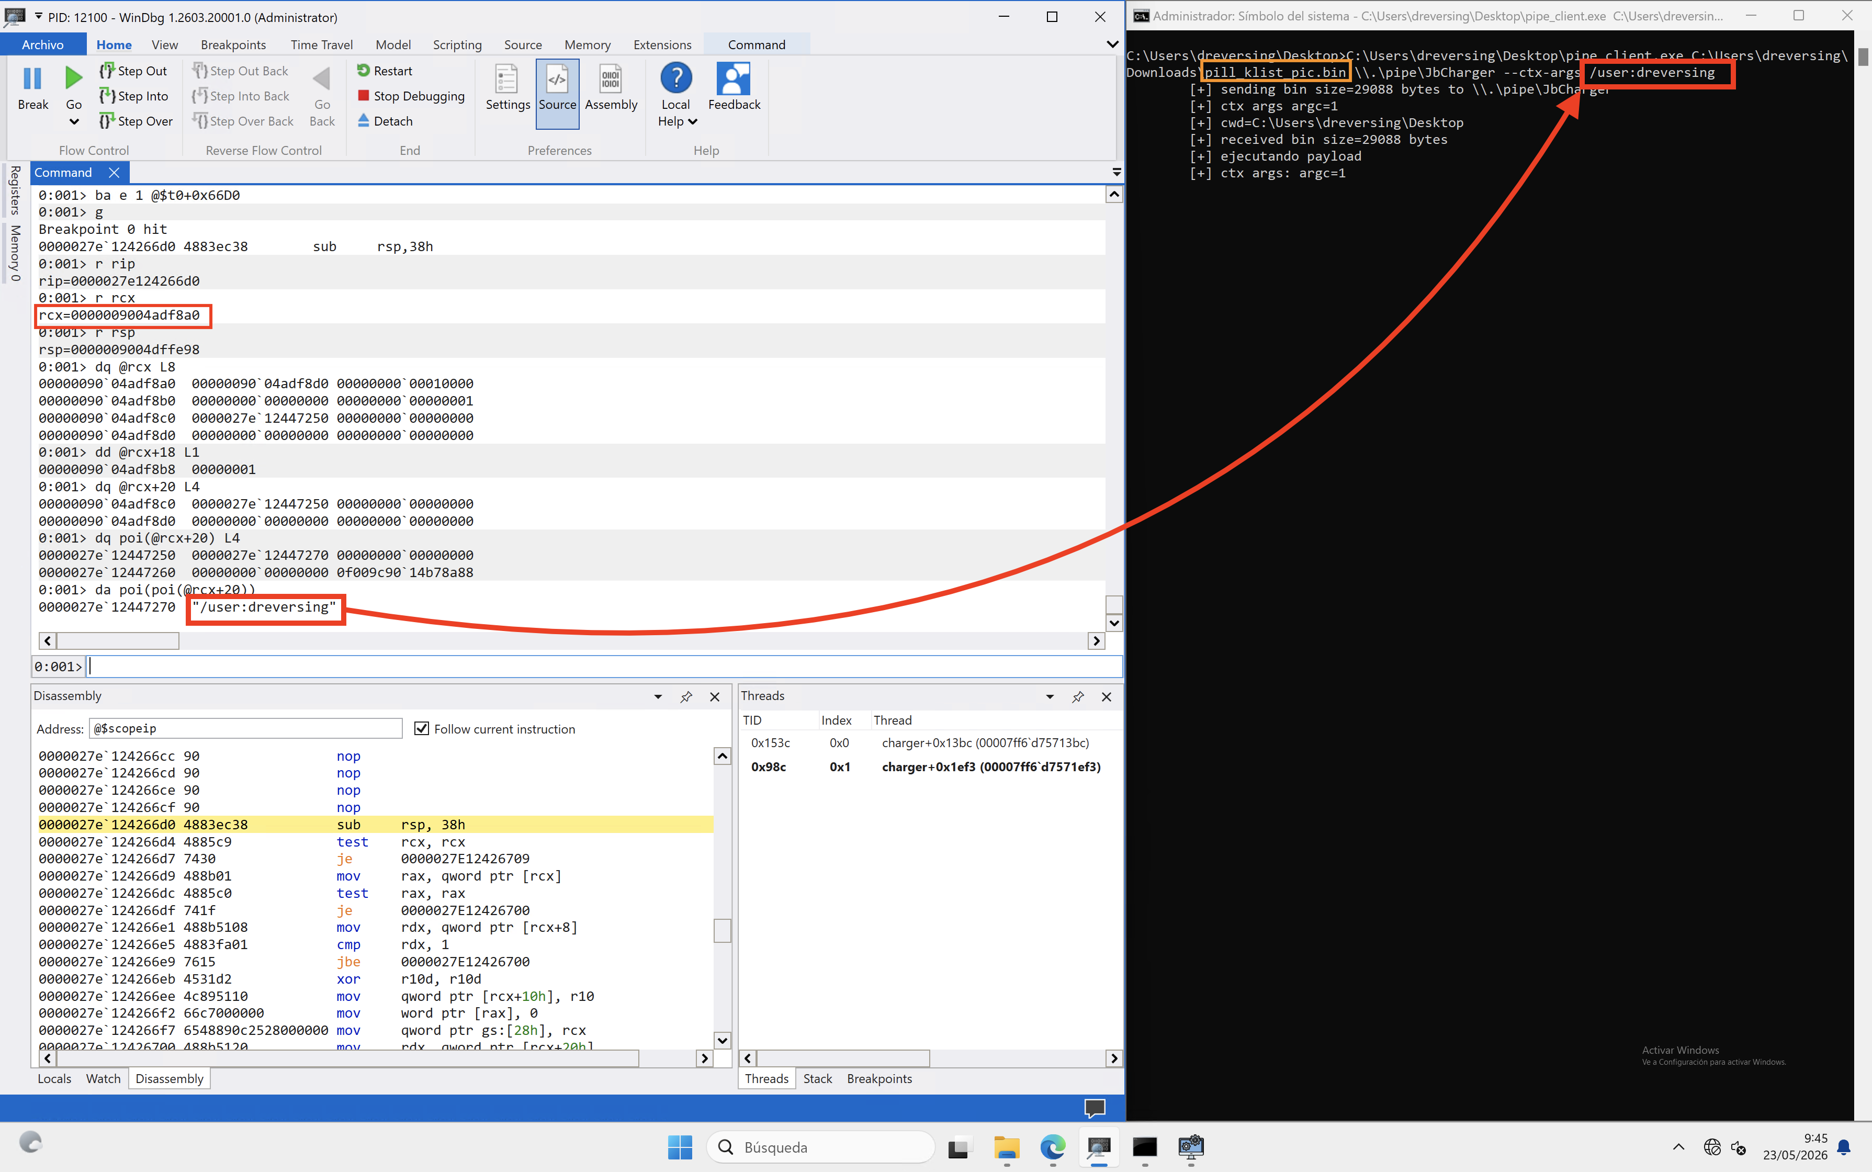Screen dimensions: 1872x1172
Task: Click the taskbar Búsqueda search box
Action: coord(820,1146)
